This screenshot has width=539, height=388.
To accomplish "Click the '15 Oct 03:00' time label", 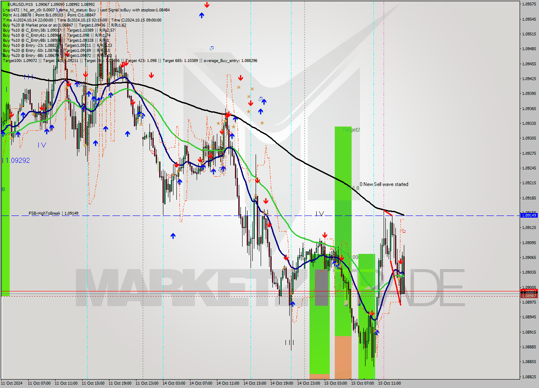I will 335,383.
